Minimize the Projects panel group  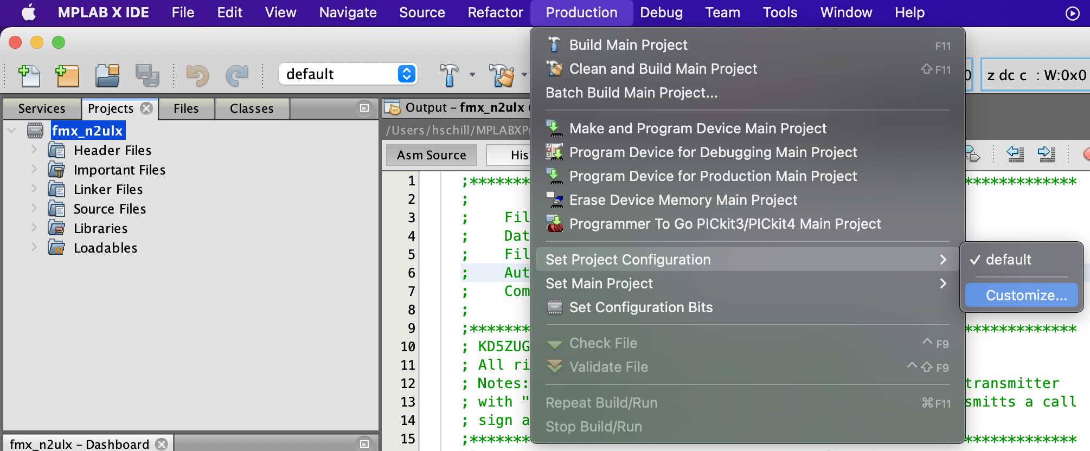(364, 108)
